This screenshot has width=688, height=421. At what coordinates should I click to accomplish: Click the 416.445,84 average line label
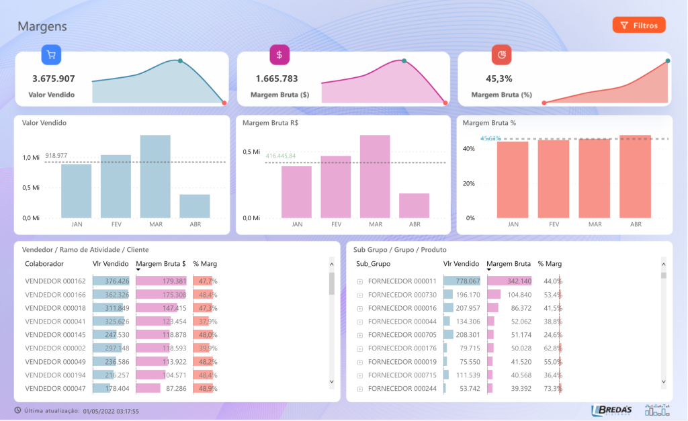(281, 156)
